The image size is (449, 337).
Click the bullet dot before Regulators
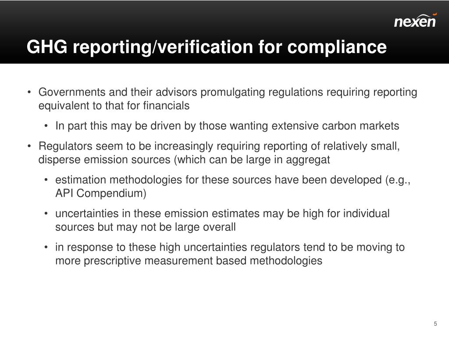coord(29,146)
